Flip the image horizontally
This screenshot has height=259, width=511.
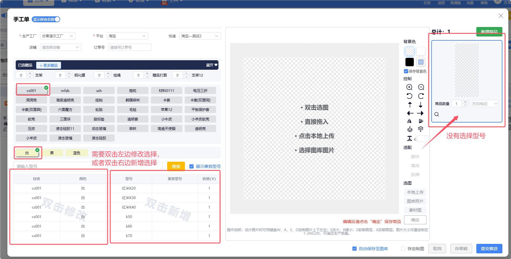coord(409,121)
